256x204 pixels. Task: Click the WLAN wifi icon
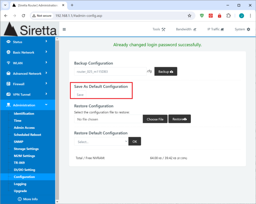point(8,63)
